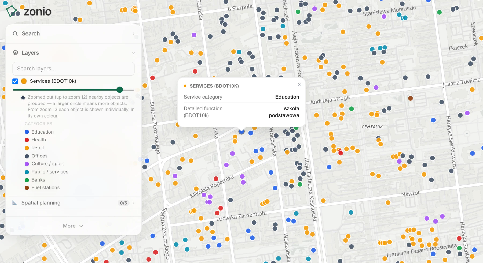
Task: Select the Fuel stations category label
Action: (x=46, y=188)
